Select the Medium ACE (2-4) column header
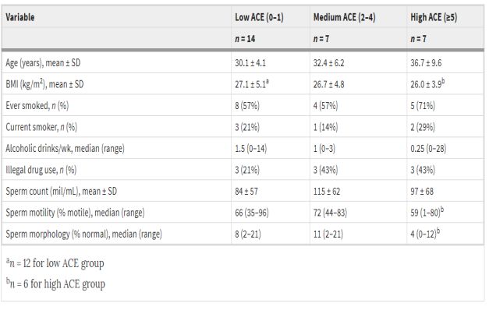 pos(344,17)
